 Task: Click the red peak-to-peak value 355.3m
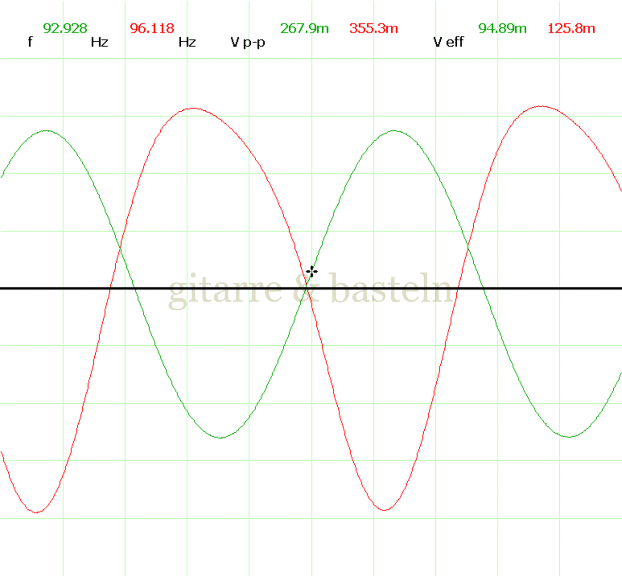(374, 28)
